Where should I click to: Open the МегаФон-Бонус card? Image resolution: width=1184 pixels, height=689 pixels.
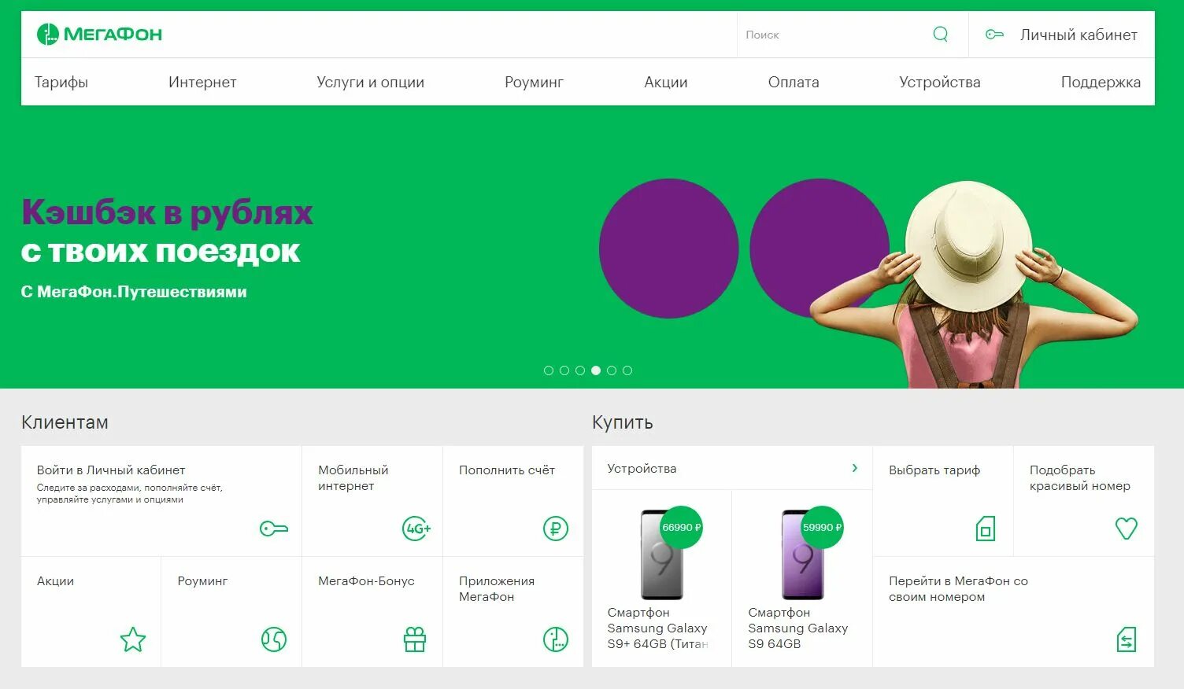(x=372, y=612)
